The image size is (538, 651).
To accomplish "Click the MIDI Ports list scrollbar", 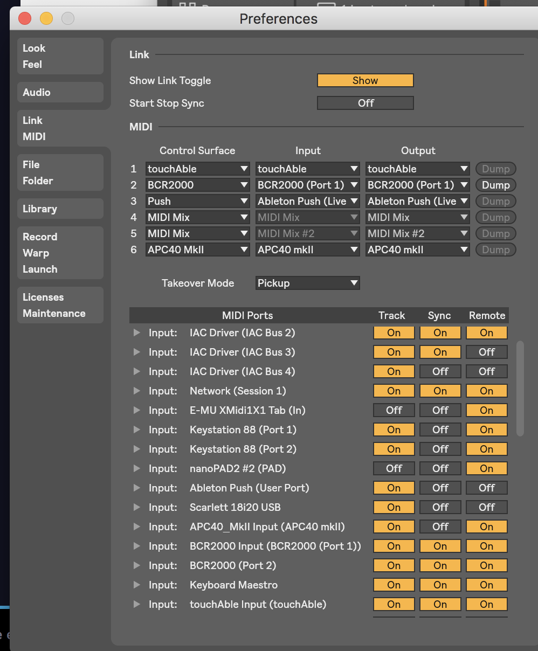I will click(x=520, y=388).
